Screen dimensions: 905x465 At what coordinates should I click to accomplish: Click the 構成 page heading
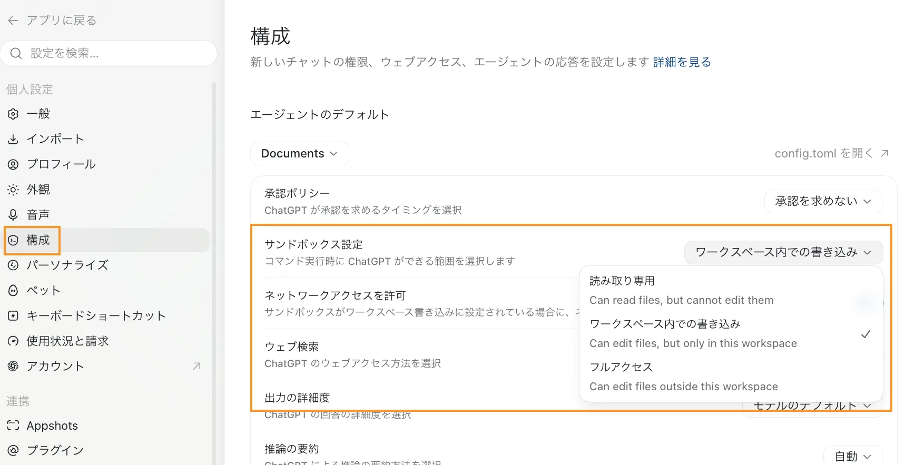(271, 36)
